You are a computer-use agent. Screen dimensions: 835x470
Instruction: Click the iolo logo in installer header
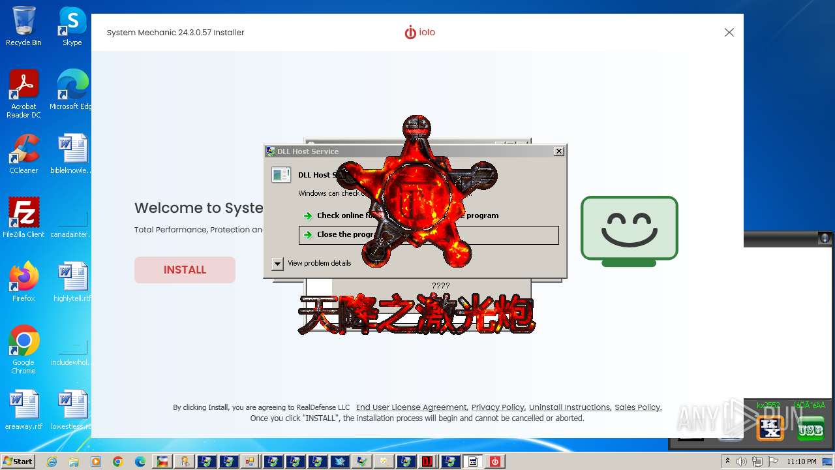[419, 32]
